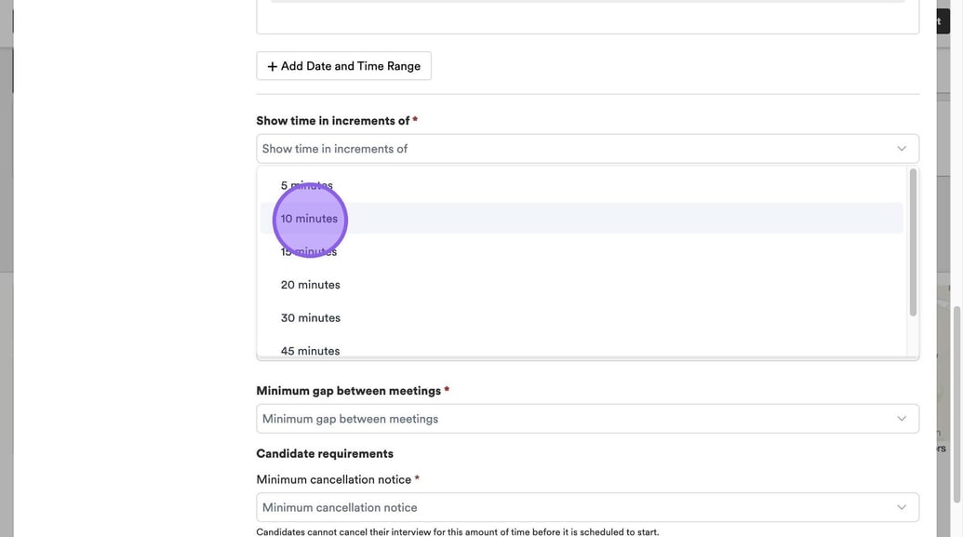This screenshot has height=537, width=963.
Task: Click the bold Minimum gap between meetings label
Action: [348, 391]
